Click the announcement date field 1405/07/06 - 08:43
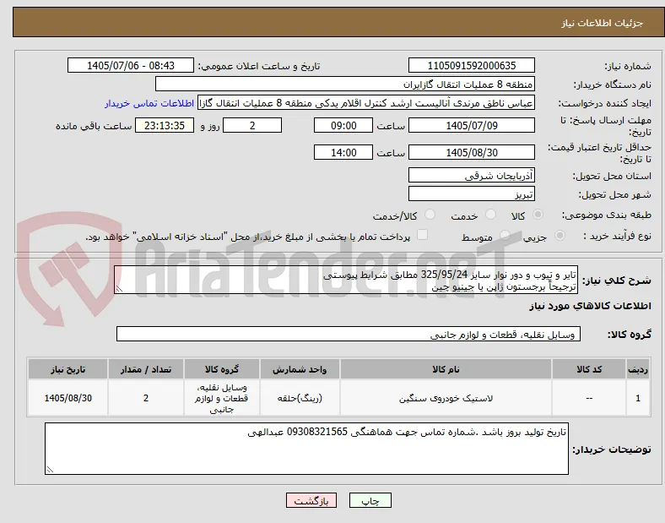Viewport: 665px width, 523px height. [131, 65]
